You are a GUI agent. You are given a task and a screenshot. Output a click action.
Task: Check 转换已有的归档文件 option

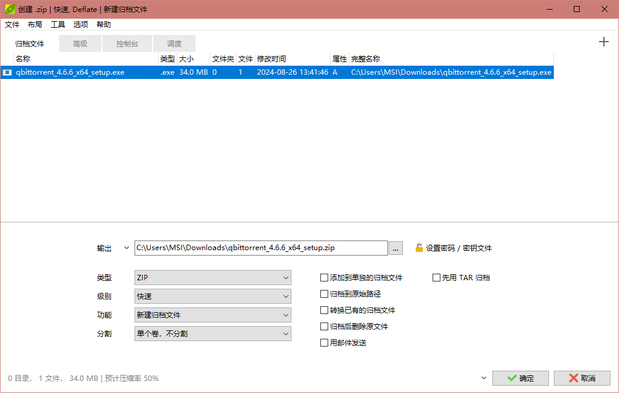pos(324,310)
